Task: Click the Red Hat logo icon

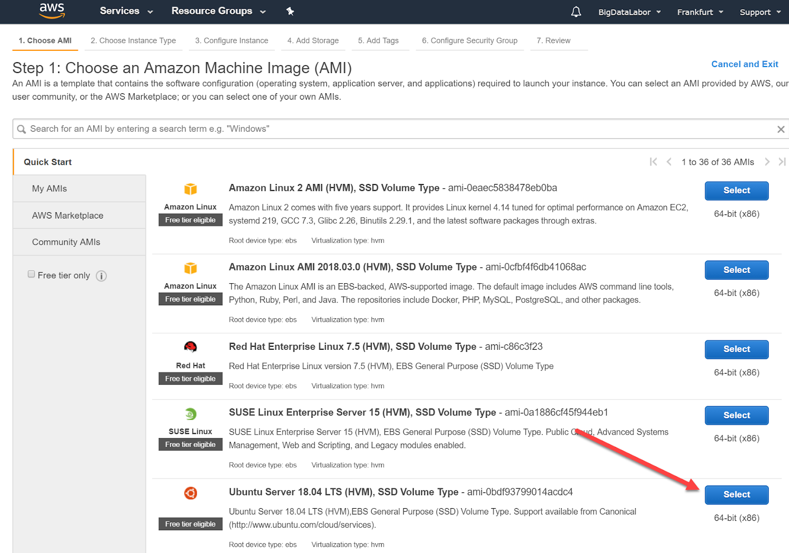Action: click(x=190, y=347)
